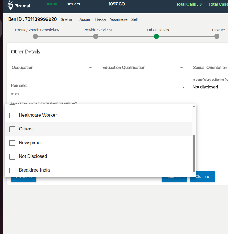Tick the Others option checkbox
Viewport: 228px width, 234px height.
[12, 129]
